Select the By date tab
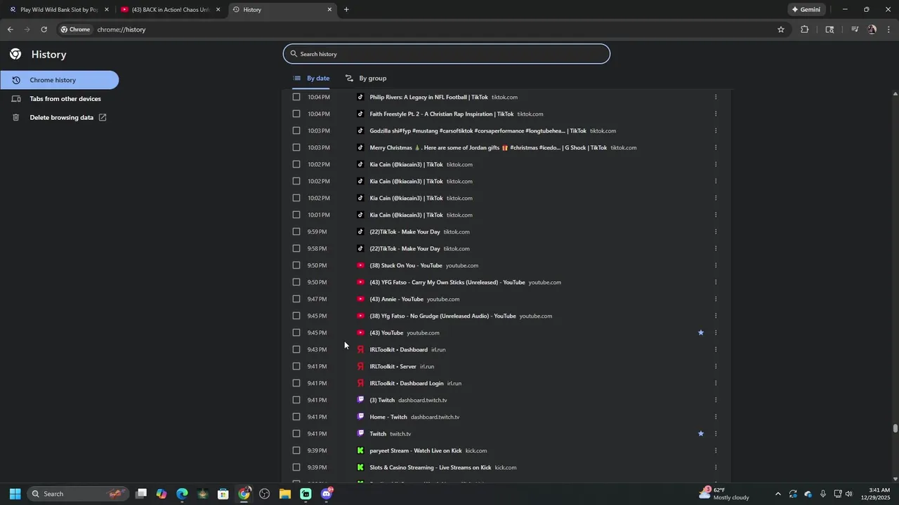 311,79
